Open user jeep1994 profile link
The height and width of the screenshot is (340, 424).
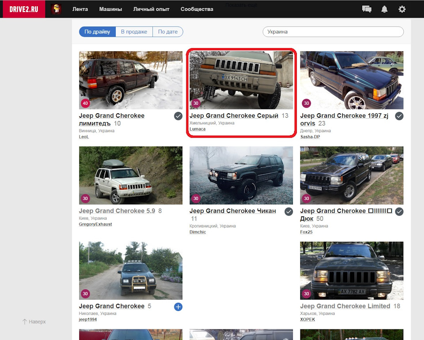pyautogui.click(x=87, y=319)
